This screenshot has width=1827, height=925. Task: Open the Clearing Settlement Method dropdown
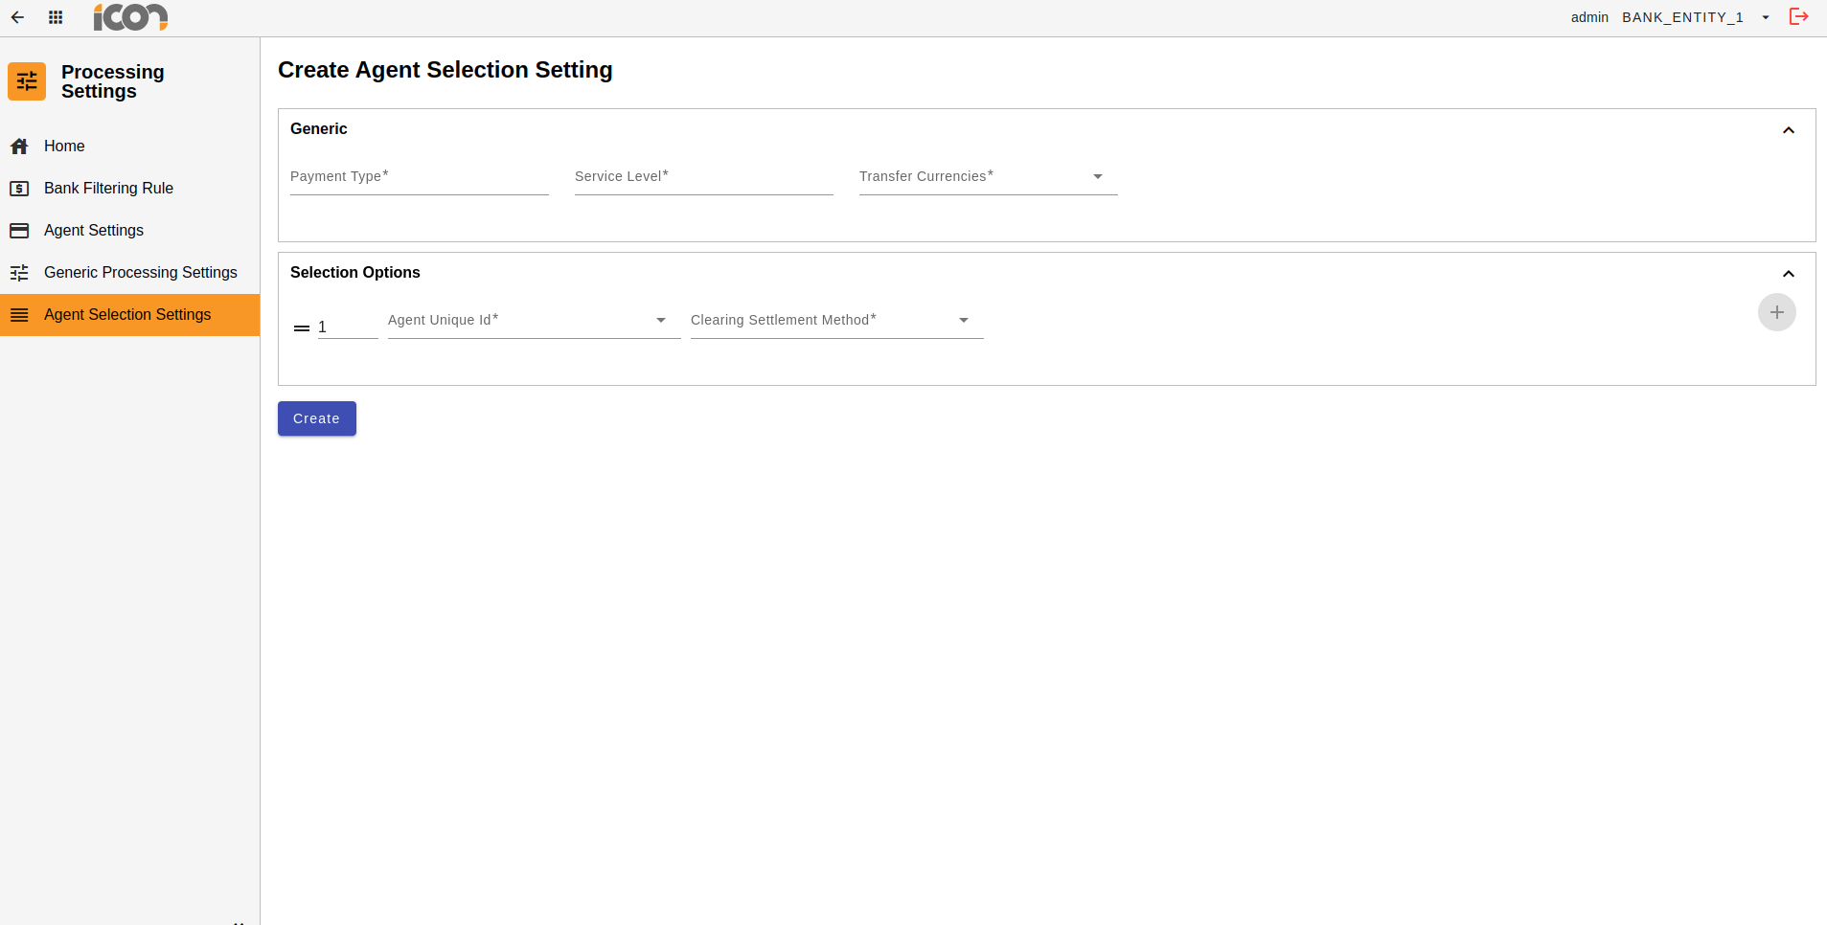coord(964,321)
